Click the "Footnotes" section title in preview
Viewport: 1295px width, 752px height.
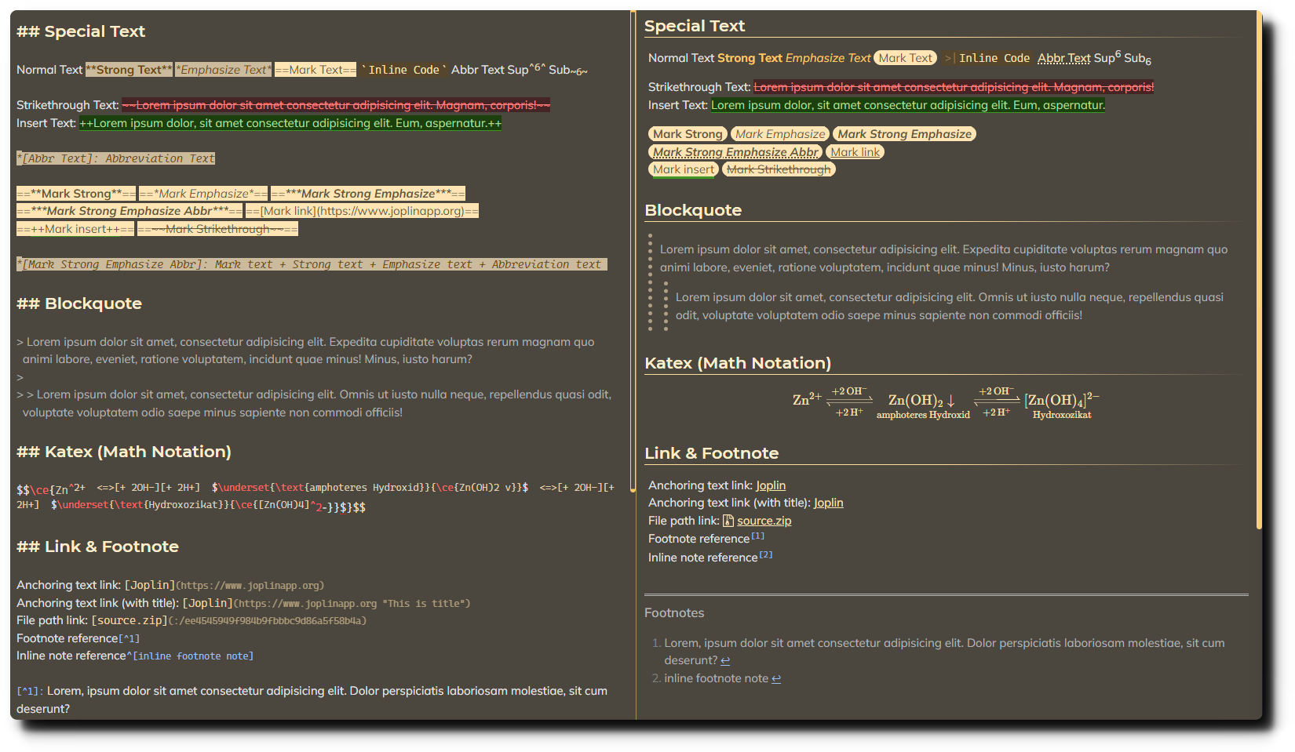coord(674,612)
